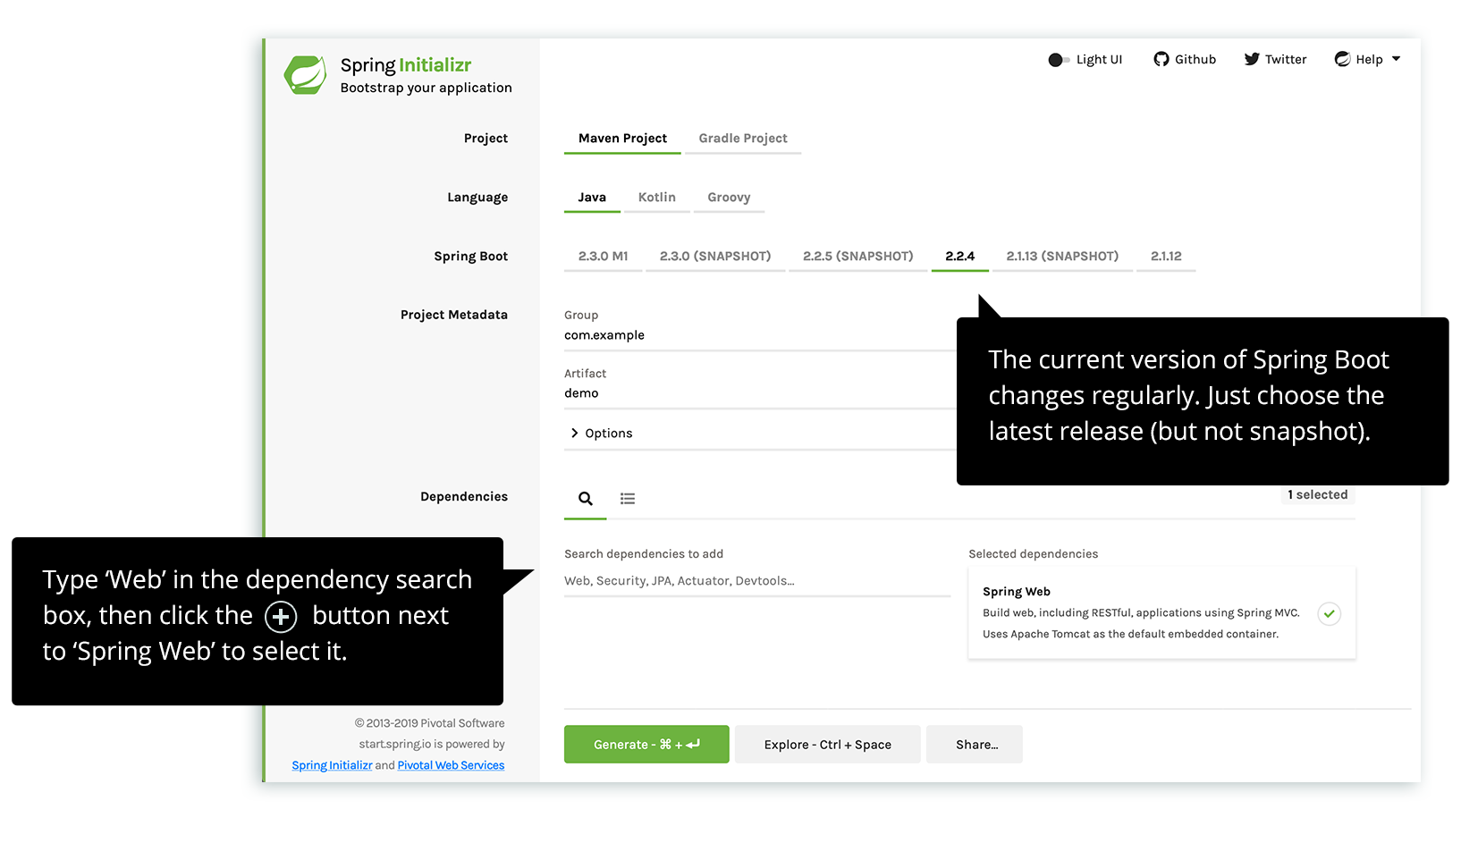This screenshot has width=1461, height=843.
Task: Select Maven Project tab
Action: (622, 139)
